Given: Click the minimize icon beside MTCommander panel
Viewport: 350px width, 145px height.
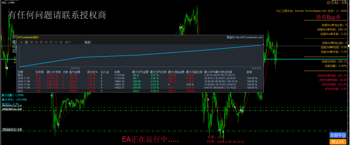Looking at the screenshot, I should click(x=15, y=37).
